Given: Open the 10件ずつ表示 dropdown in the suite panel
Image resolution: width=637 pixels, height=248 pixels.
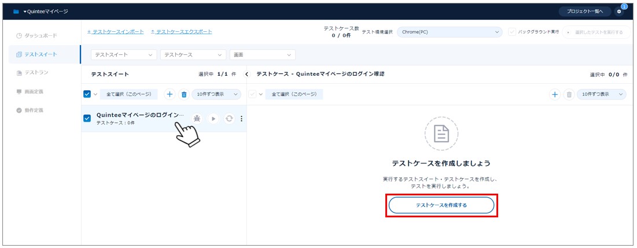Looking at the screenshot, I should click(216, 94).
